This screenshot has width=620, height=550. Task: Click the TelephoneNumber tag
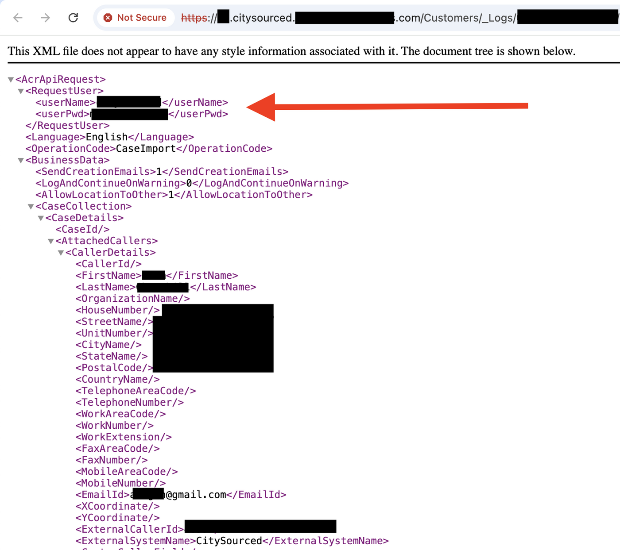130,403
